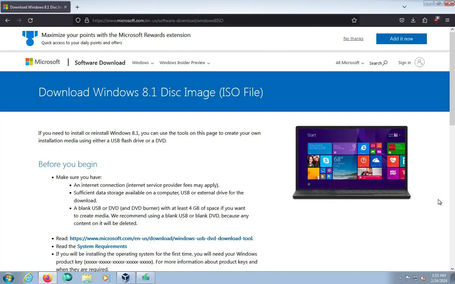The image size is (455, 284).
Task: Click the network tray icon
Action: [x=416, y=278]
